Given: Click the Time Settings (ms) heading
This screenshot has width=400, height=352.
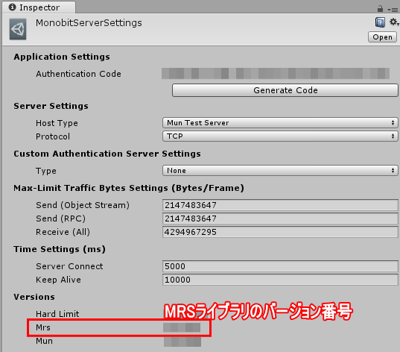Looking at the screenshot, I should (60, 249).
